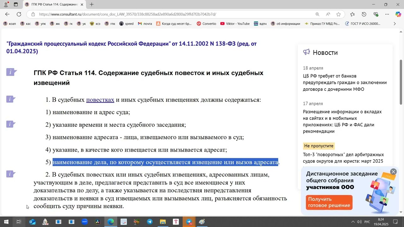View site information lock icon
Screen dimensions: 404x227
click(33, 14)
